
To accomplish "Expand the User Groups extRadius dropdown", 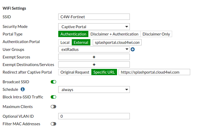I will tap(94, 49).
